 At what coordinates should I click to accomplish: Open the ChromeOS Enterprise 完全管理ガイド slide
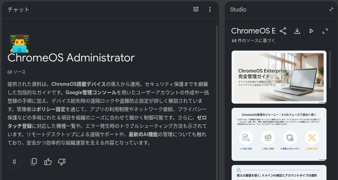(x=279, y=77)
